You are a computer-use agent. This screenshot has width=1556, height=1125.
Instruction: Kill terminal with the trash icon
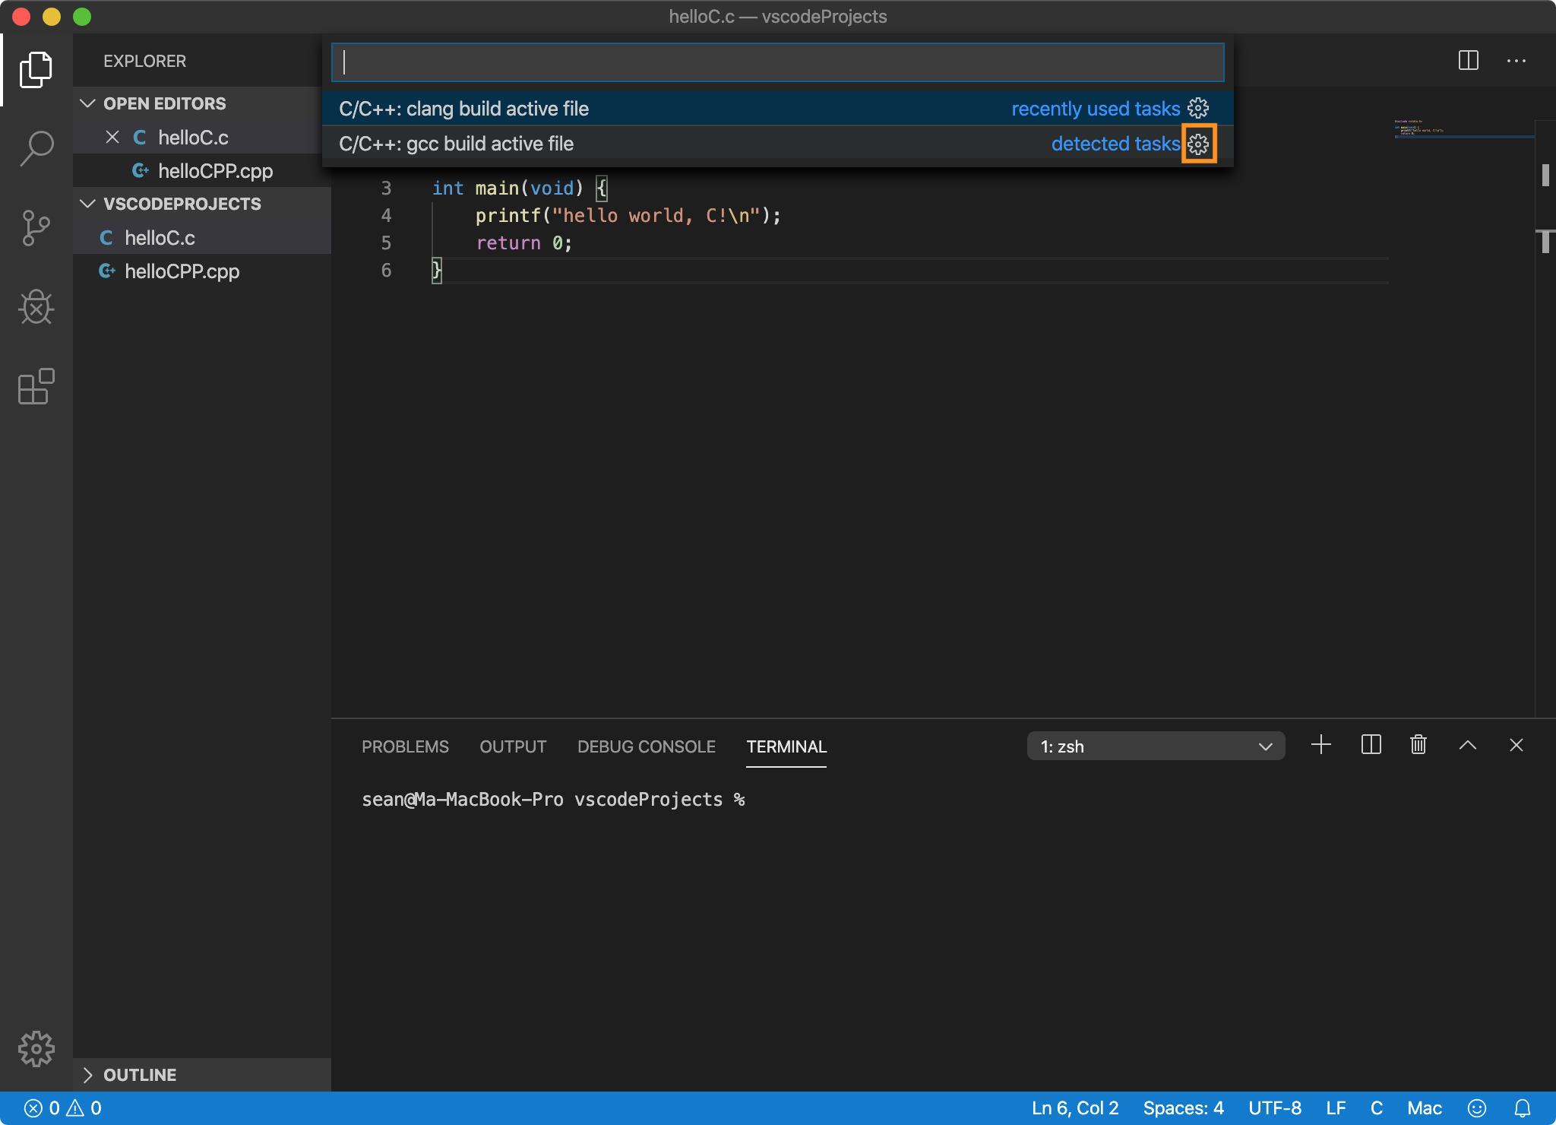(x=1418, y=745)
